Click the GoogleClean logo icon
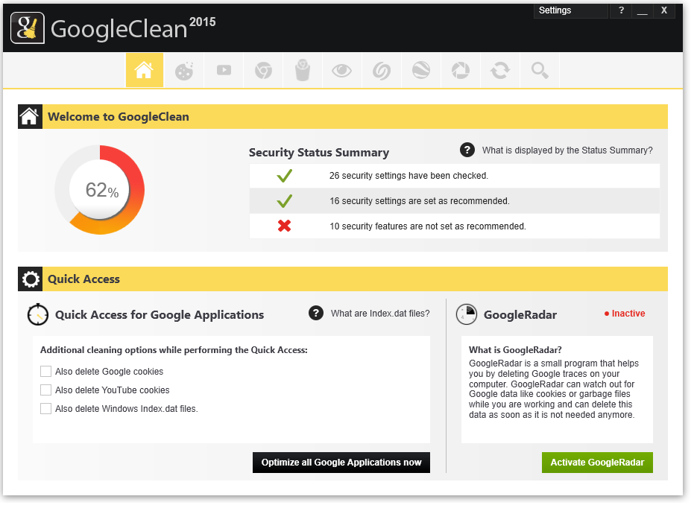 tap(28, 28)
